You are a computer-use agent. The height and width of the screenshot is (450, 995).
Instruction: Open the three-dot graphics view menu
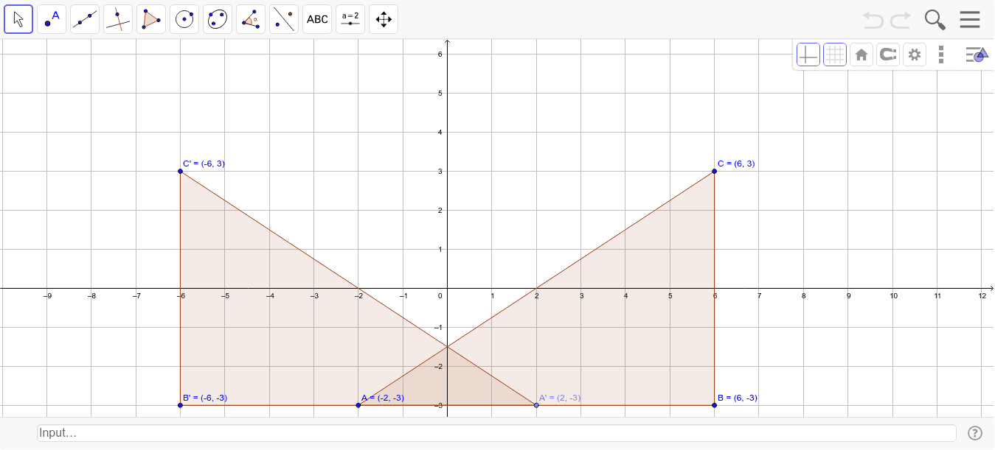[x=941, y=54]
